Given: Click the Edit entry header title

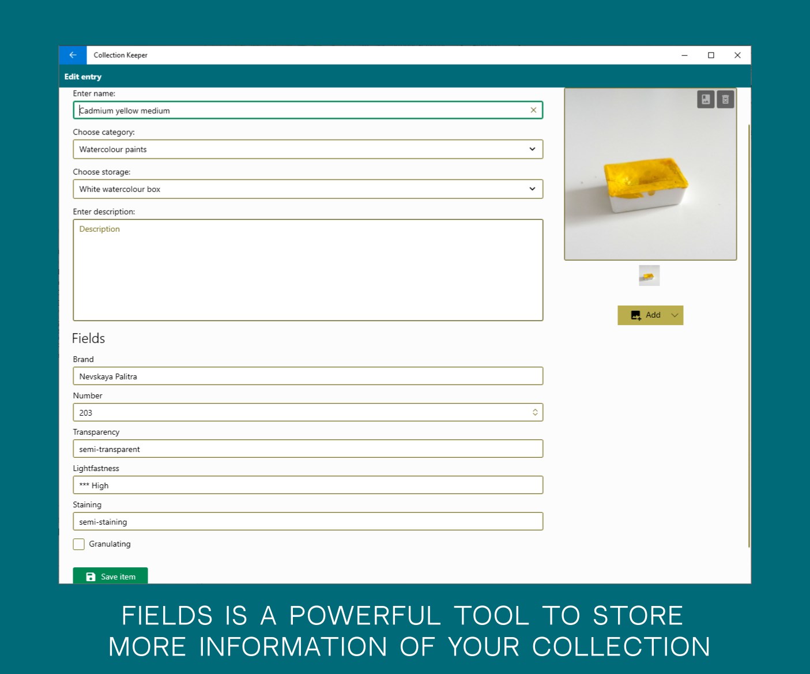Looking at the screenshot, I should click(83, 77).
